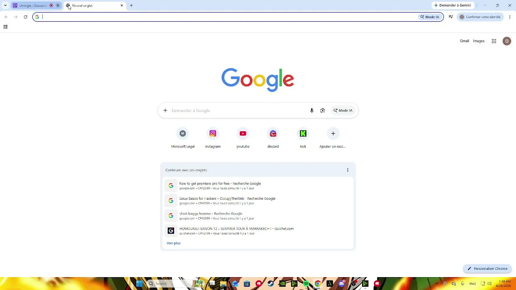This screenshot has height=290, width=516.
Task: Close the Nouvel onglet tab
Action: tap(122, 6)
